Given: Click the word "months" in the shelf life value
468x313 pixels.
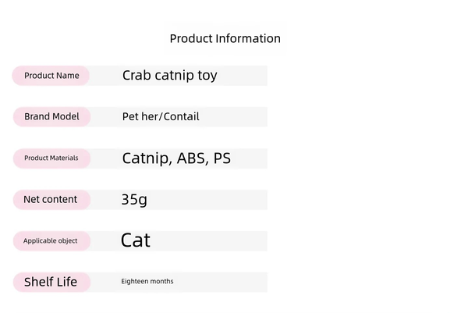Looking at the screenshot, I should [162, 281].
